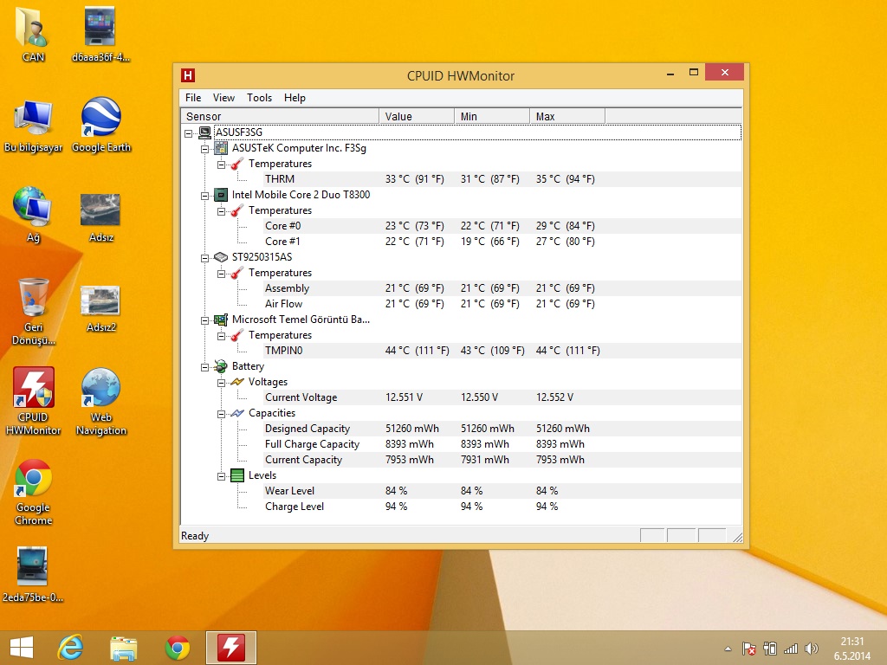Click the Max column header
This screenshot has width=887, height=665.
(567, 117)
